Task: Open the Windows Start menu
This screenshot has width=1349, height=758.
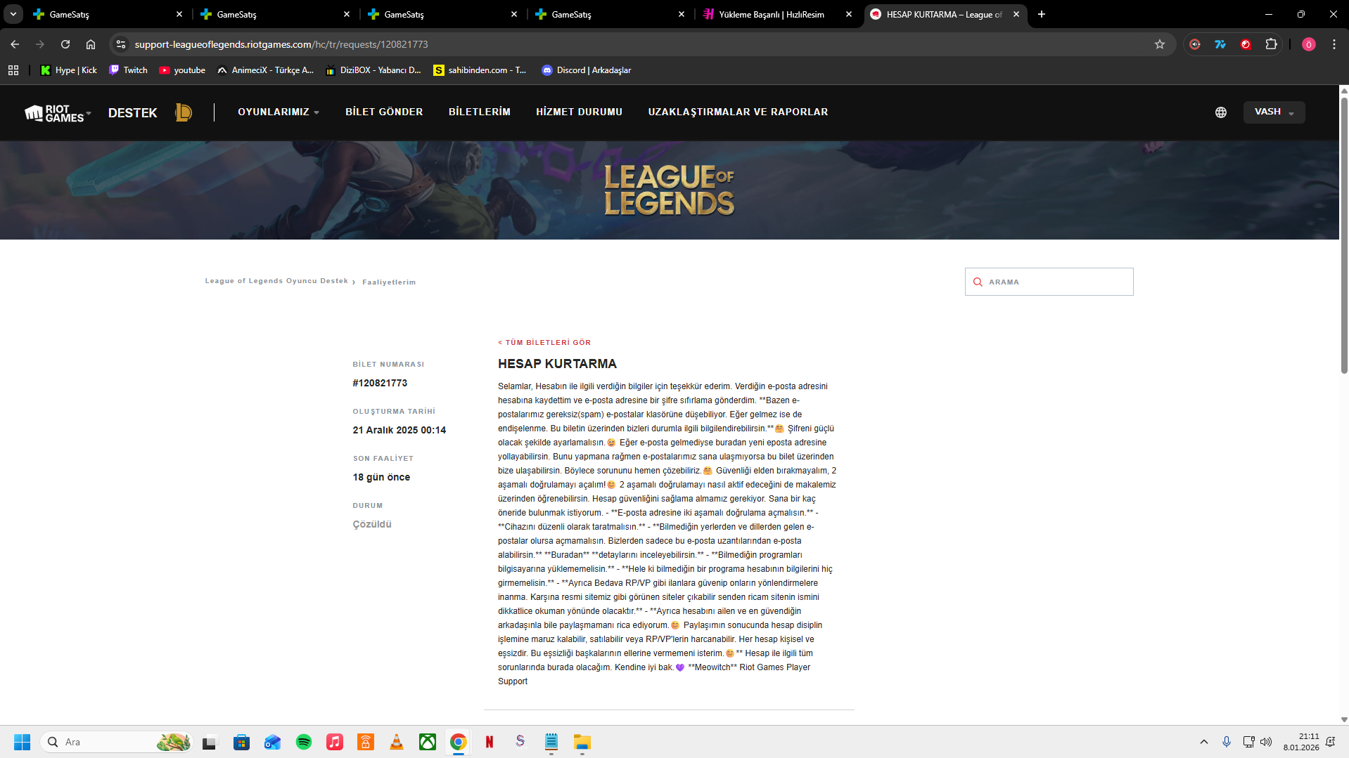Action: 23,742
